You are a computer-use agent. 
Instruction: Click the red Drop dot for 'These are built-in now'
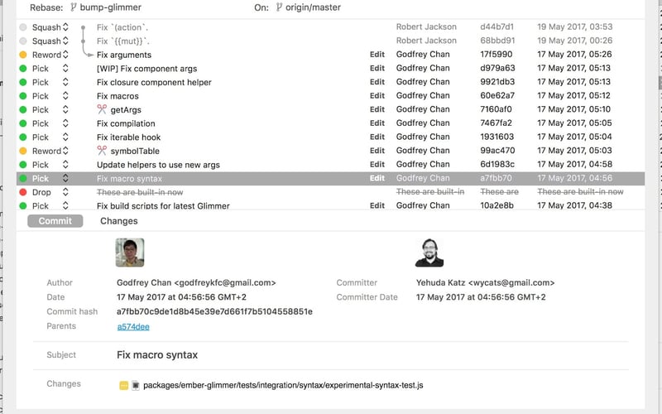tap(23, 192)
